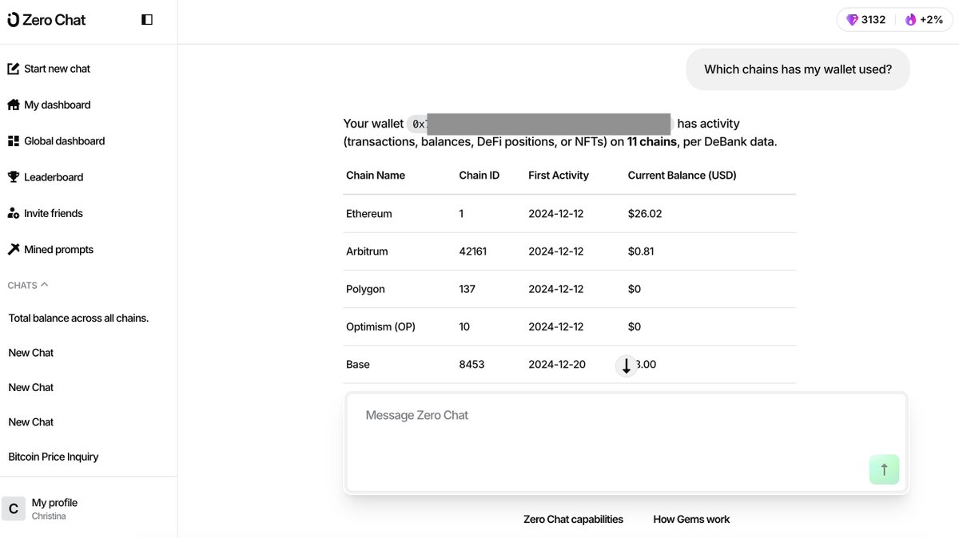
Task: Open Zero Chat capabilities link
Action: click(x=573, y=520)
